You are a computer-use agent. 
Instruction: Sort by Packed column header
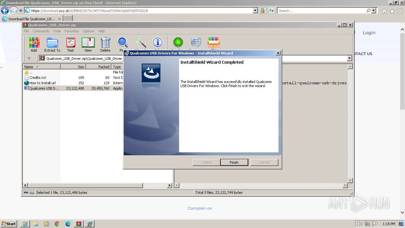point(99,67)
